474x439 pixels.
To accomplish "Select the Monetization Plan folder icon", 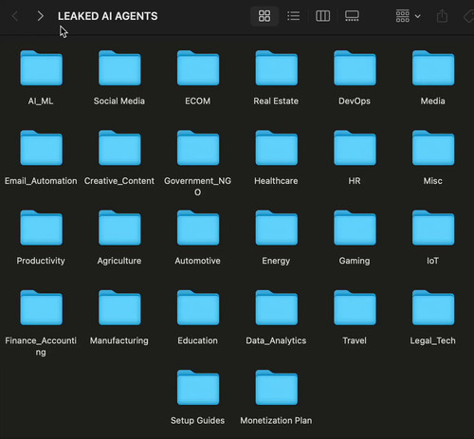I will pos(276,387).
